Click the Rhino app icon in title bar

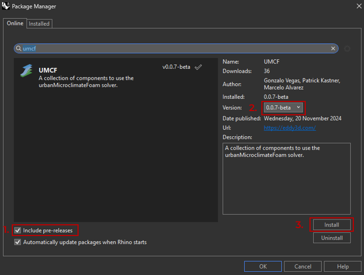tap(5, 6)
